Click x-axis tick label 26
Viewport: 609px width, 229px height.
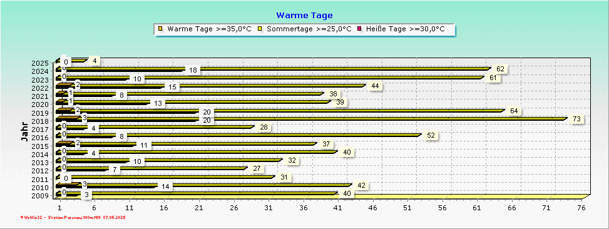point(234,208)
